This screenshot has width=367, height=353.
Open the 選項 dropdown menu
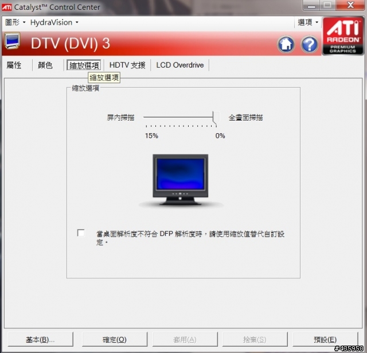[x=308, y=22]
